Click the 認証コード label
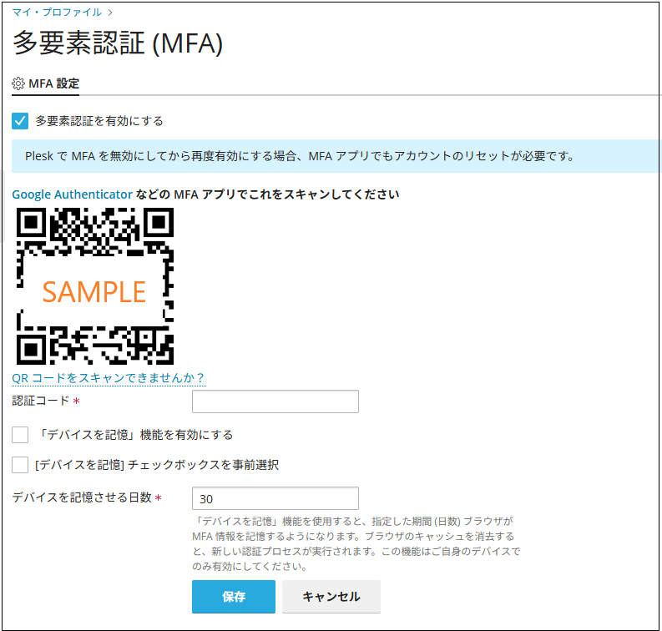 pos(41,401)
